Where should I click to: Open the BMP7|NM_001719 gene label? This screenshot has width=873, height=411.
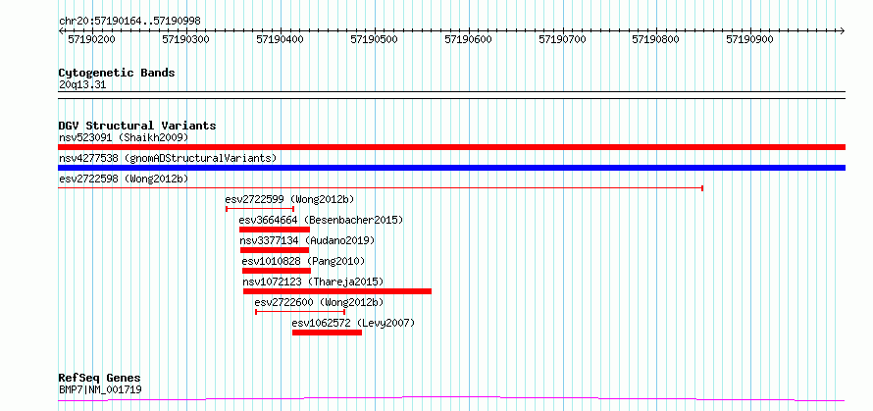click(x=100, y=389)
